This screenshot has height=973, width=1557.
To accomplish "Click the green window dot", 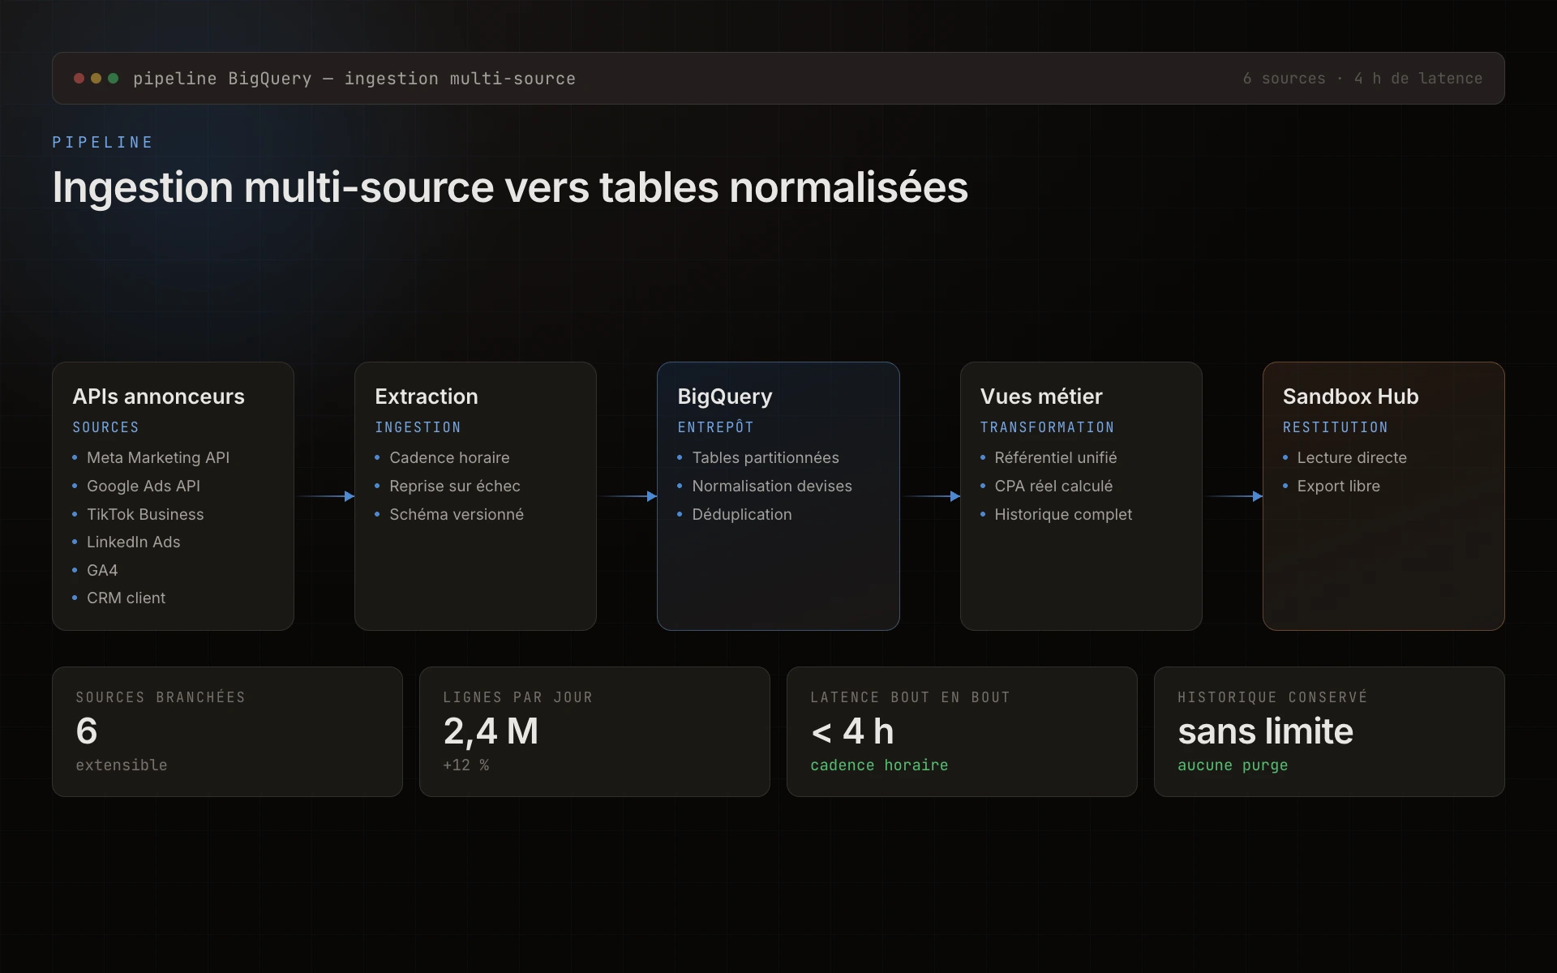I will (x=114, y=79).
